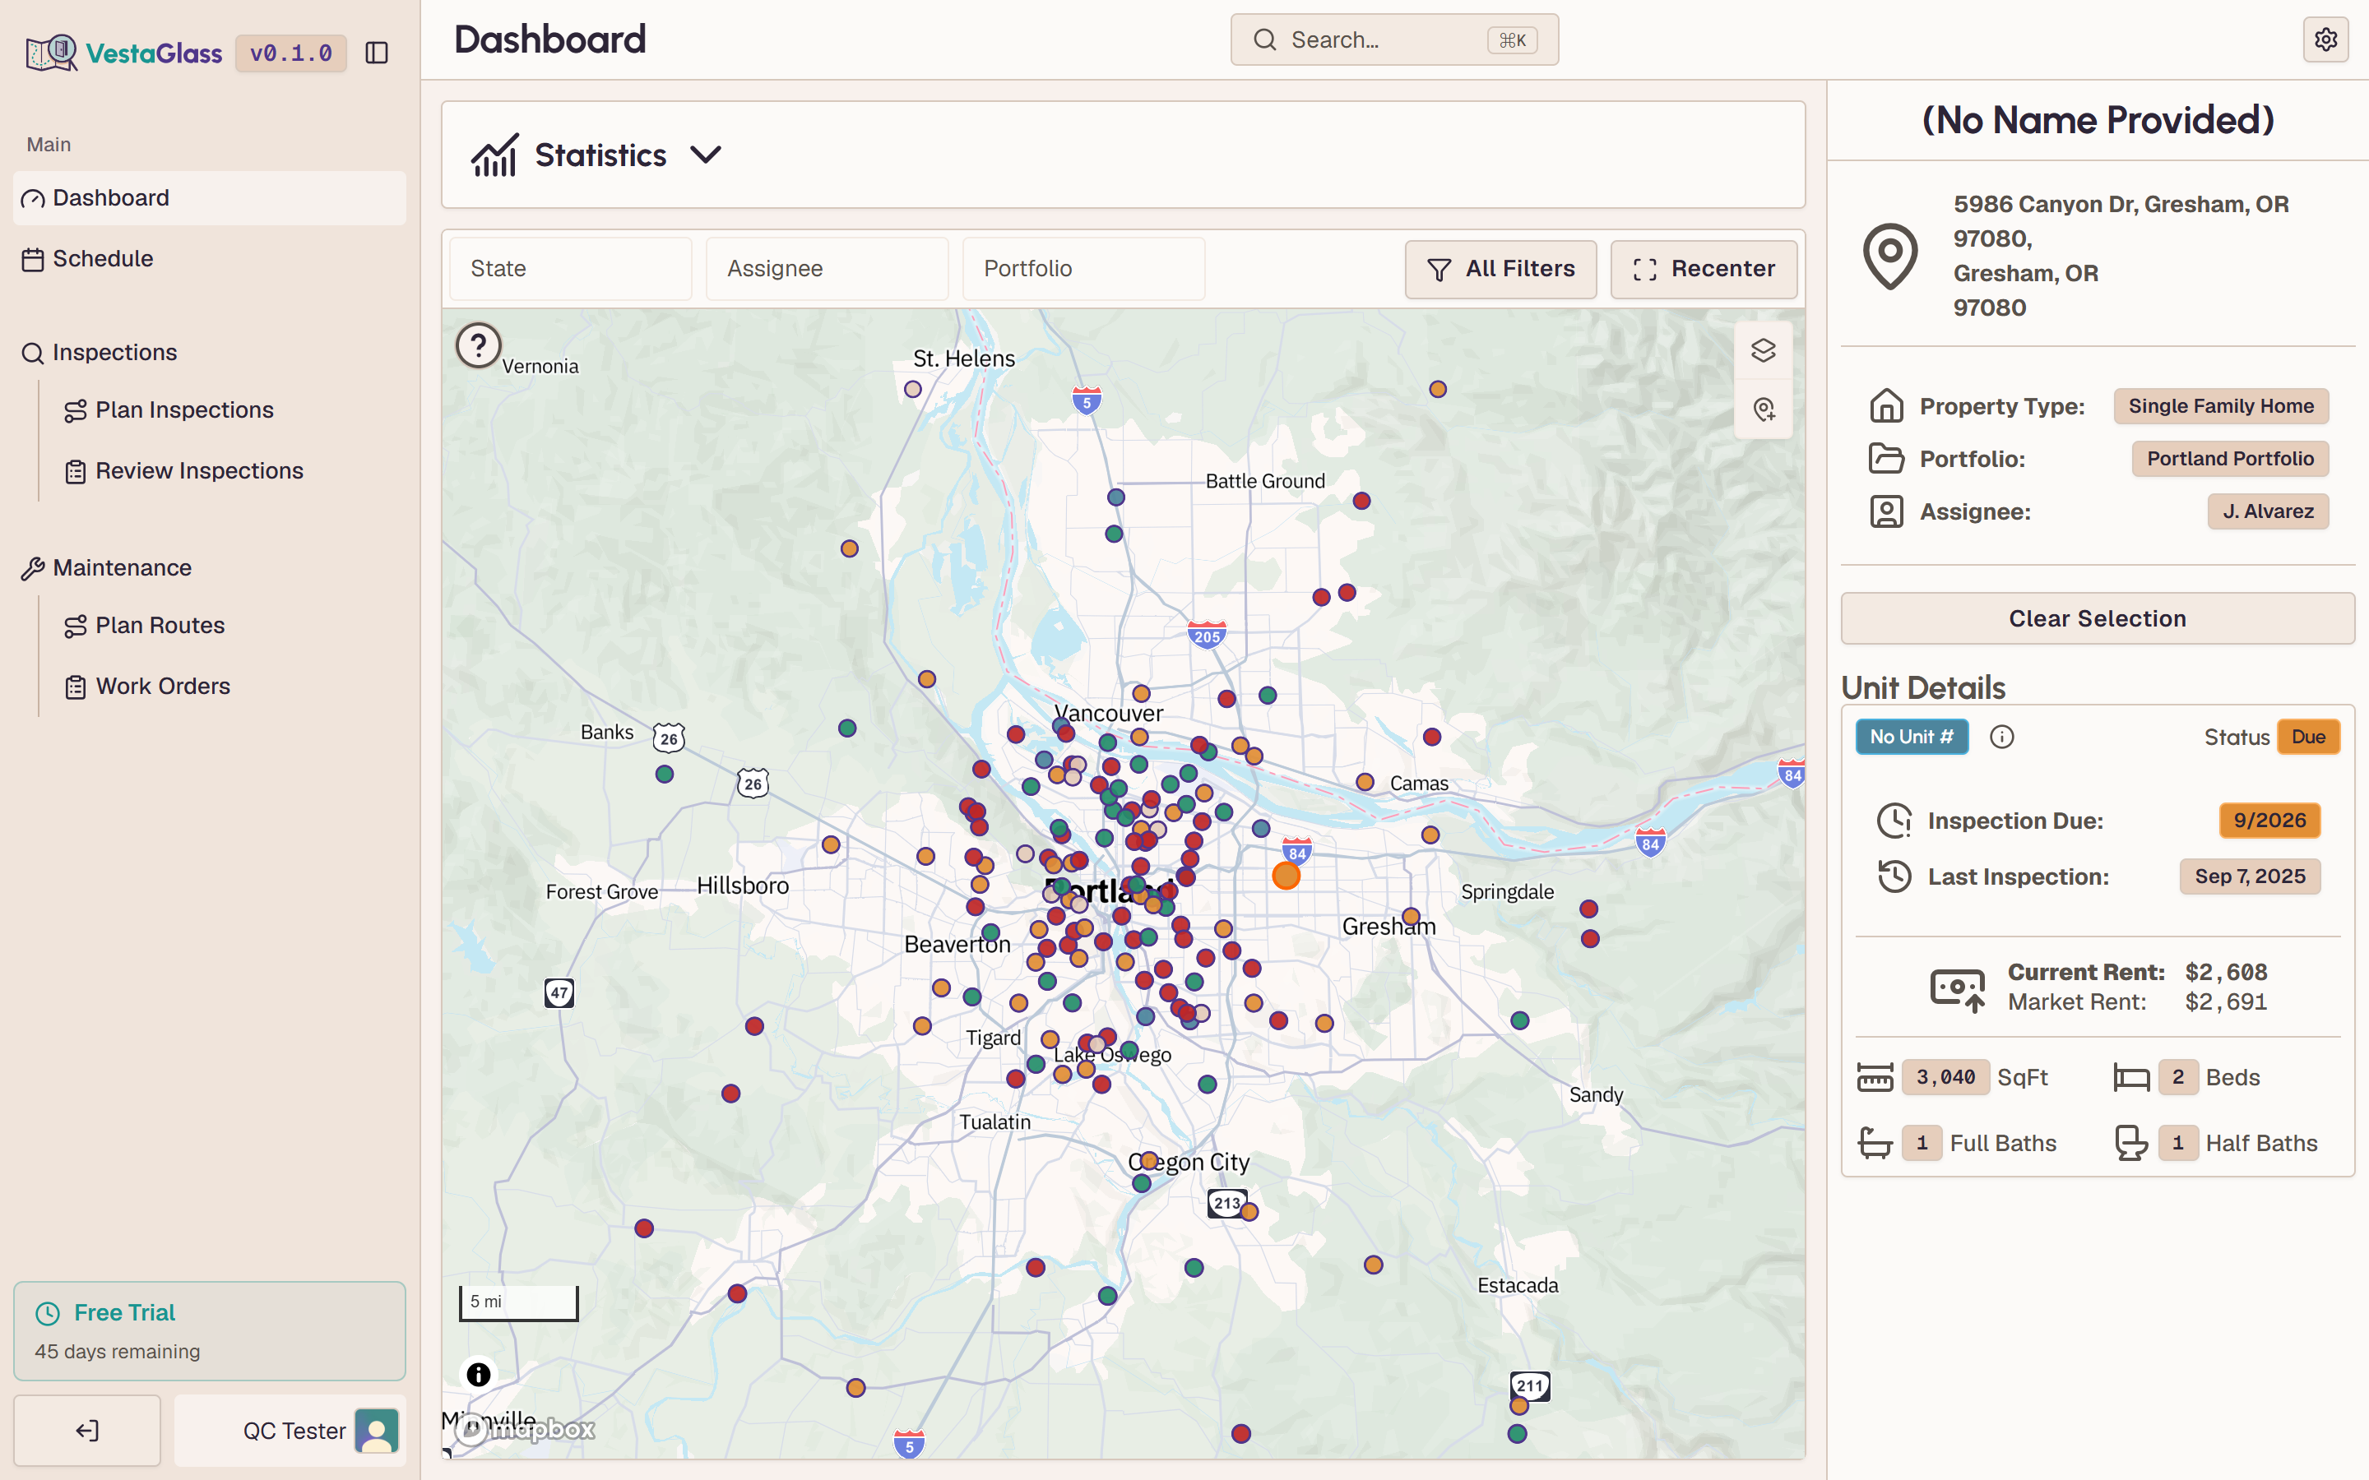Click the Portland Portfolio tag
Screen dimensions: 2369x1480
coord(2230,459)
